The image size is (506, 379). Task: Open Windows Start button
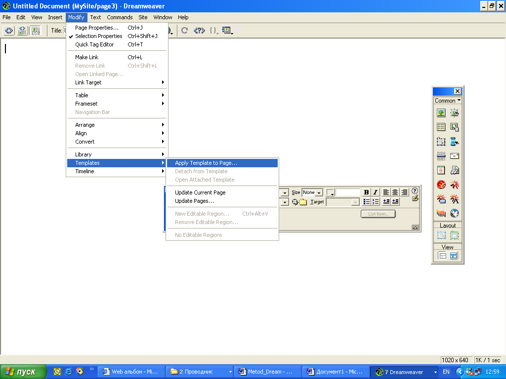[x=23, y=372]
